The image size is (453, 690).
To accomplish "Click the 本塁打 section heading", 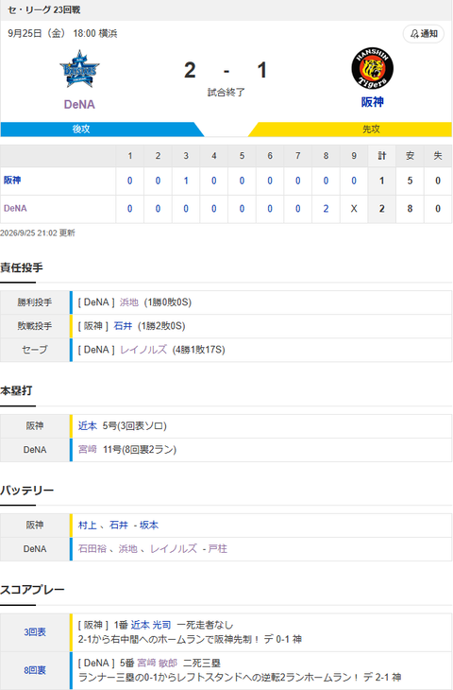I will click(16, 390).
